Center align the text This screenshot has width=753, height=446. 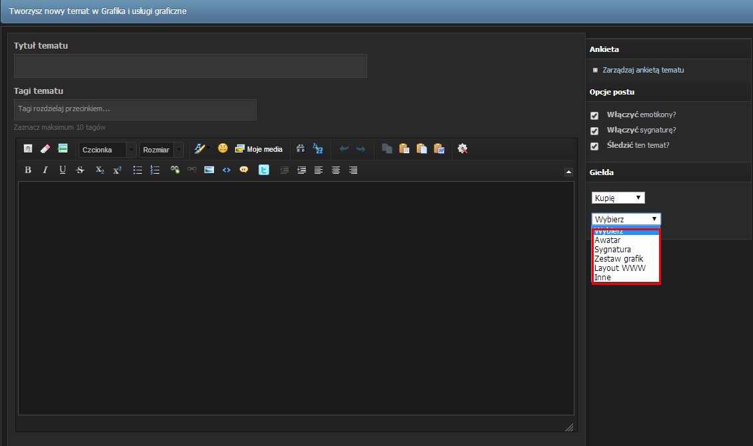336,170
